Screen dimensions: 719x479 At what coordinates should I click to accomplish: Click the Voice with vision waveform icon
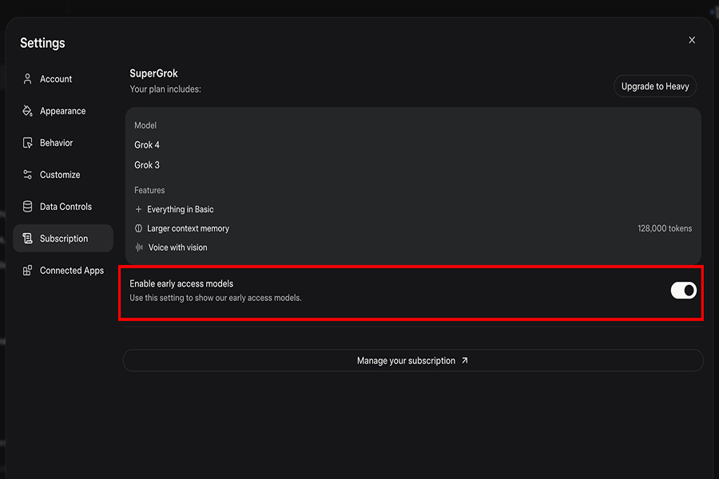tap(139, 247)
